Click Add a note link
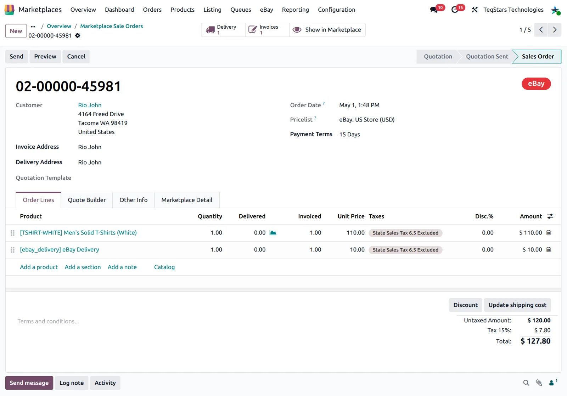Viewport: 567px width, 396px height. coord(122,267)
